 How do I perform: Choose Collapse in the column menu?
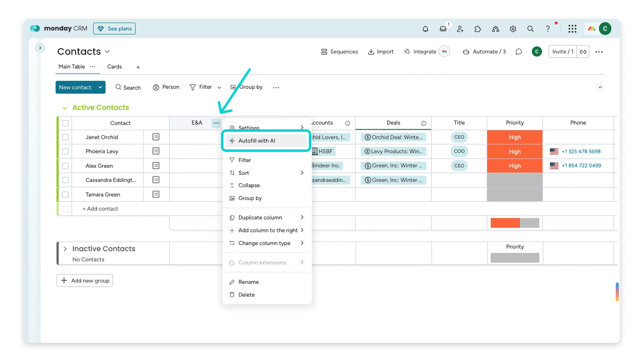point(266,185)
